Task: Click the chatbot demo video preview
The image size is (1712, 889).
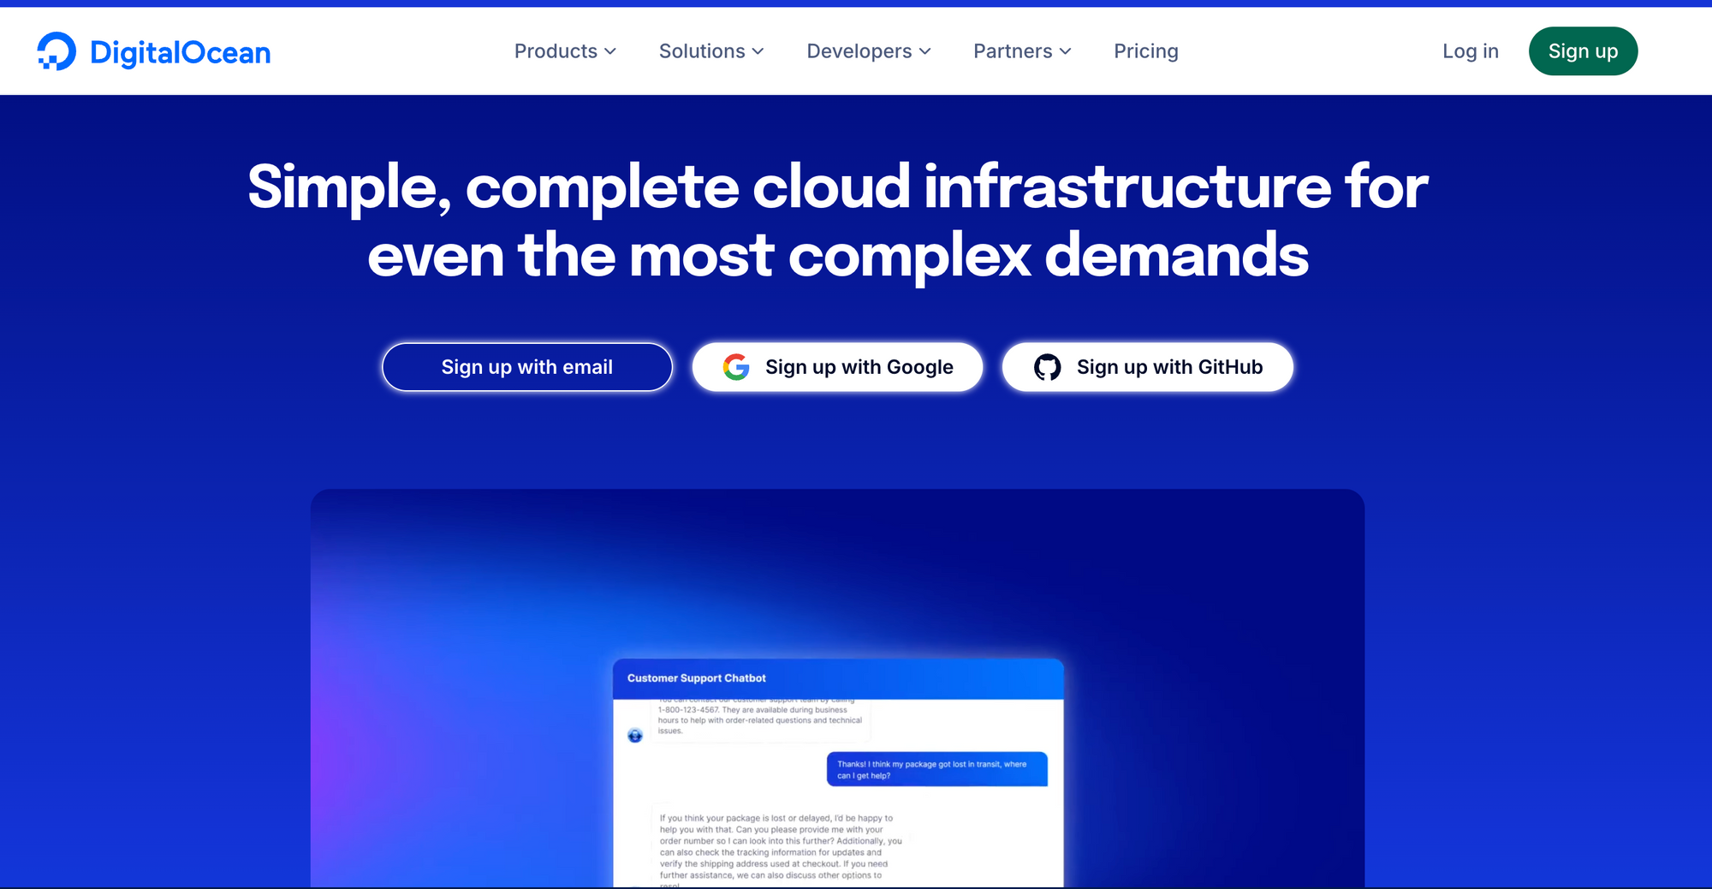Action: (837, 689)
